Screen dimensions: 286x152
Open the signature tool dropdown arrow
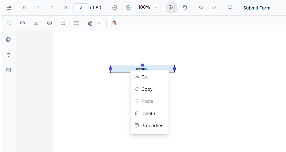point(99,23)
